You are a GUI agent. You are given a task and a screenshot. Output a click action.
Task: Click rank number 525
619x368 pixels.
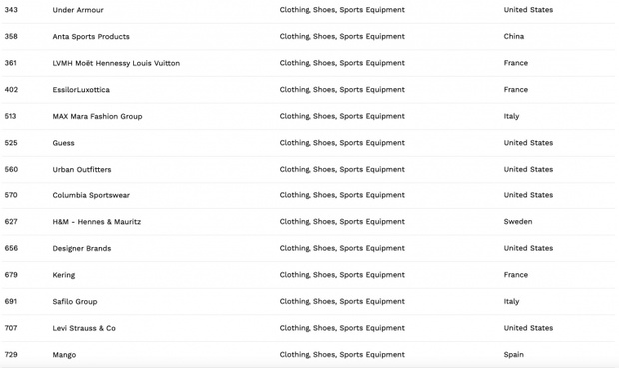click(11, 142)
